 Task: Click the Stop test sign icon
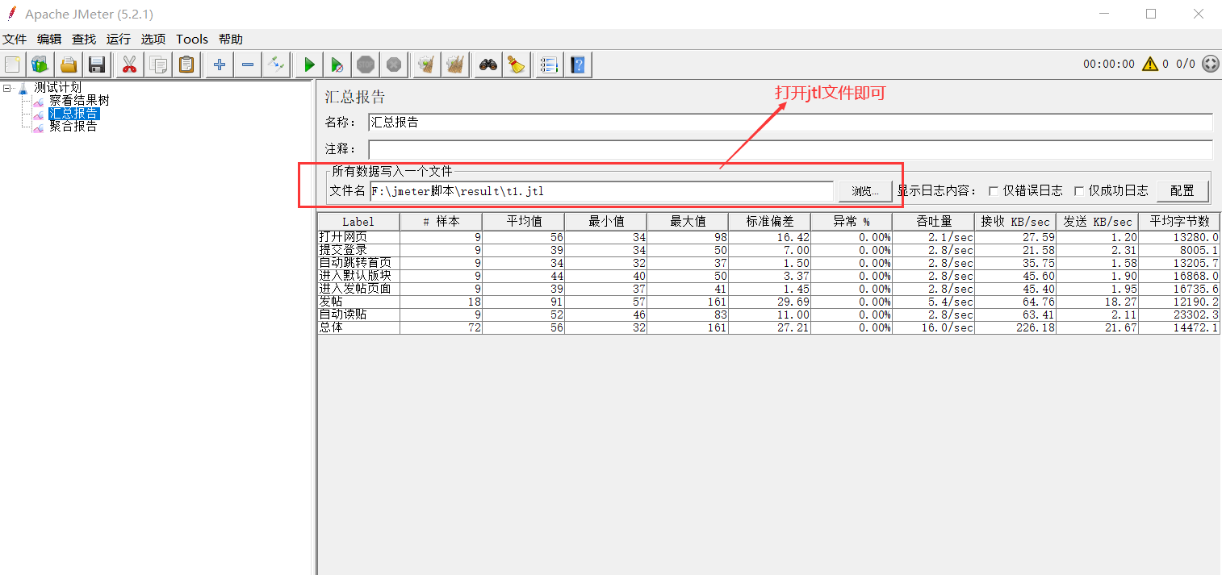pos(366,65)
